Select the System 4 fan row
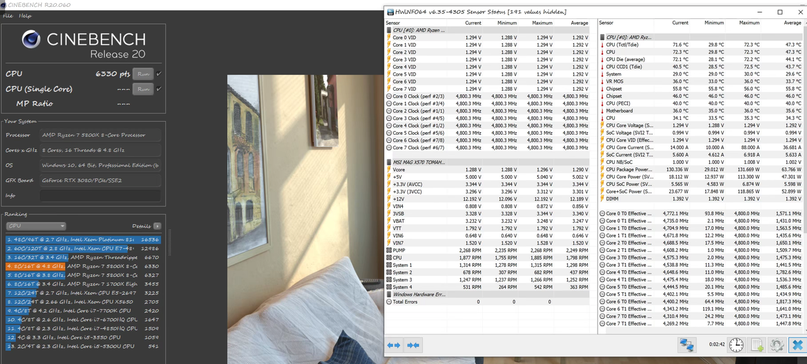This screenshot has height=364, width=807. coord(487,287)
